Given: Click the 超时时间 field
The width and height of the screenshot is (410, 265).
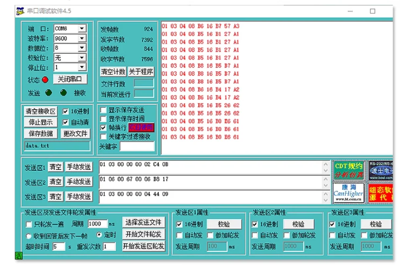Looking at the screenshot, I should tap(59, 247).
